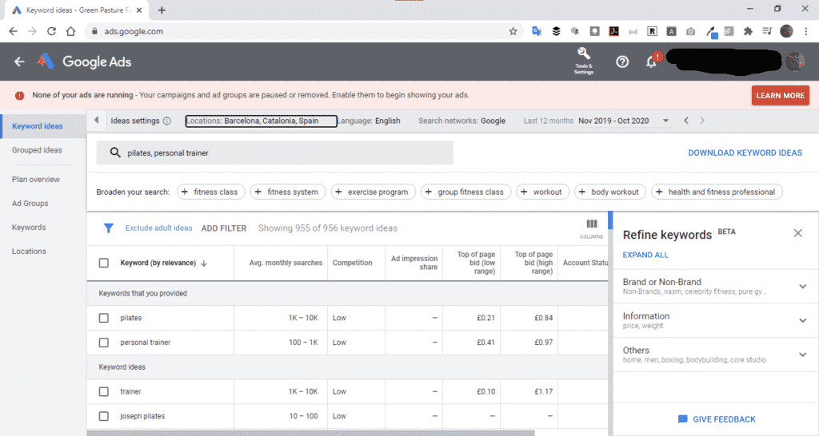Click the LEARN MORE button

pyautogui.click(x=781, y=96)
